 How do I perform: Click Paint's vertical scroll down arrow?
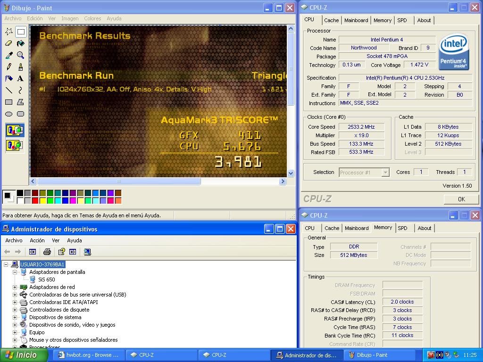291,173
